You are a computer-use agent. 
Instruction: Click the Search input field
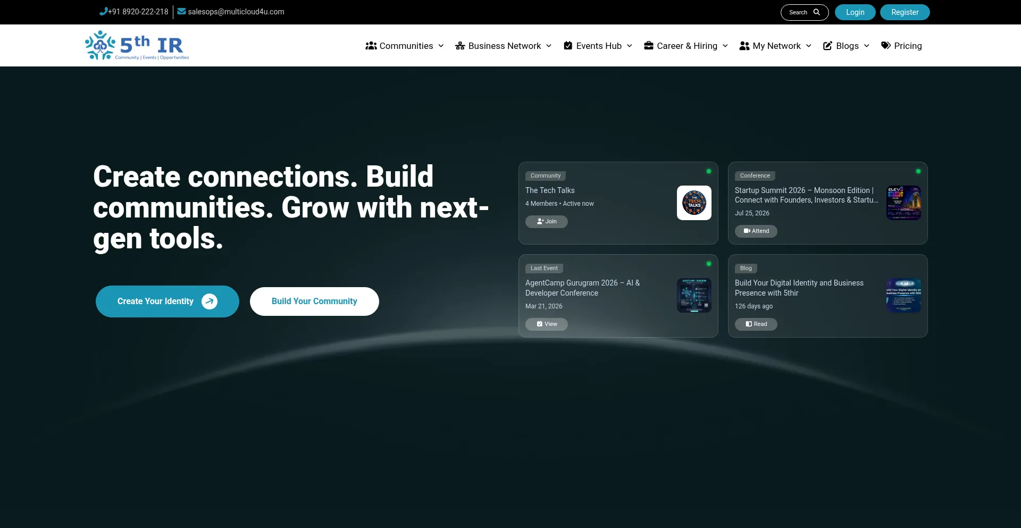point(805,12)
